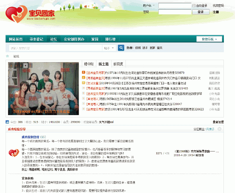Viewport: 235px width, 193px height.
Task: Open the home icon in breadcrumb
Action: [x=7, y=56]
